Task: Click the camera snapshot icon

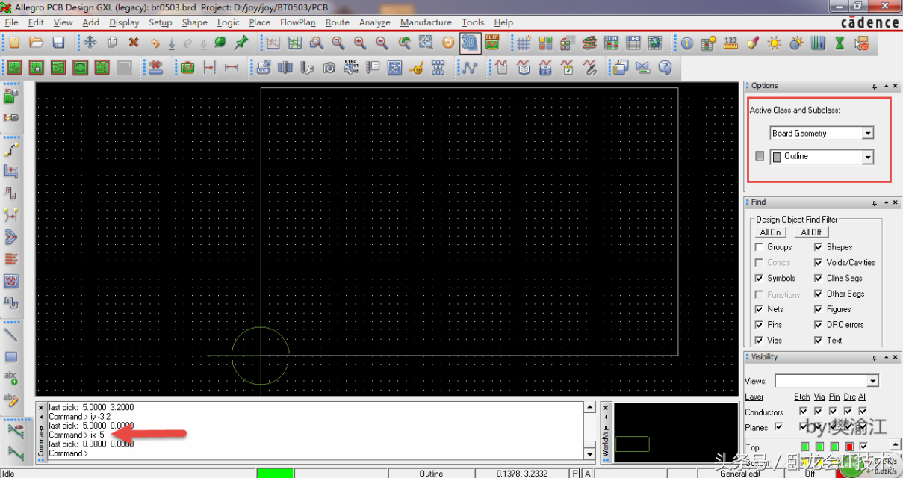Action: click(x=329, y=68)
